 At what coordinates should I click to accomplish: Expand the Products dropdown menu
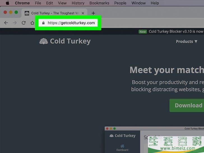point(187,41)
